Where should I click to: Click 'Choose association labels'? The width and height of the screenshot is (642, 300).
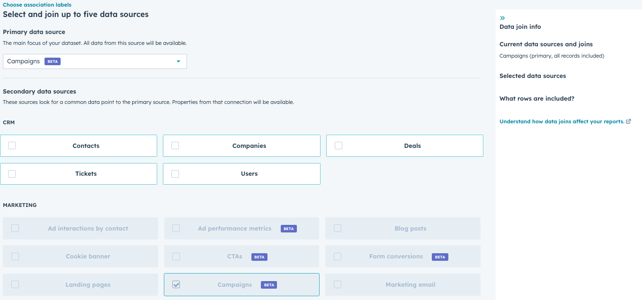click(36, 4)
